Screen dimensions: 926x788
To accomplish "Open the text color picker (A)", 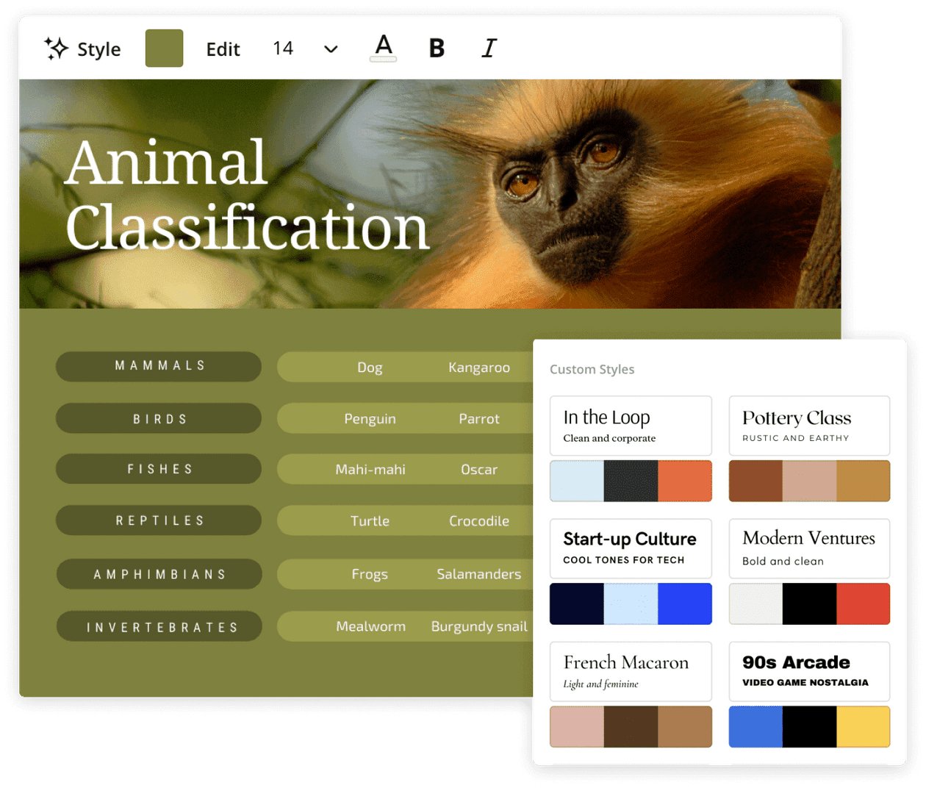I will point(384,48).
